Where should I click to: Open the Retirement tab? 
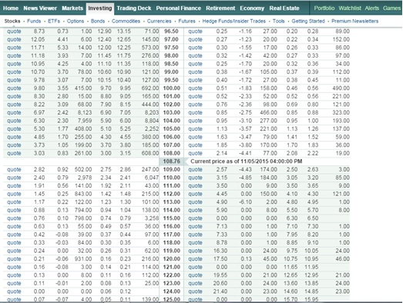220,8
